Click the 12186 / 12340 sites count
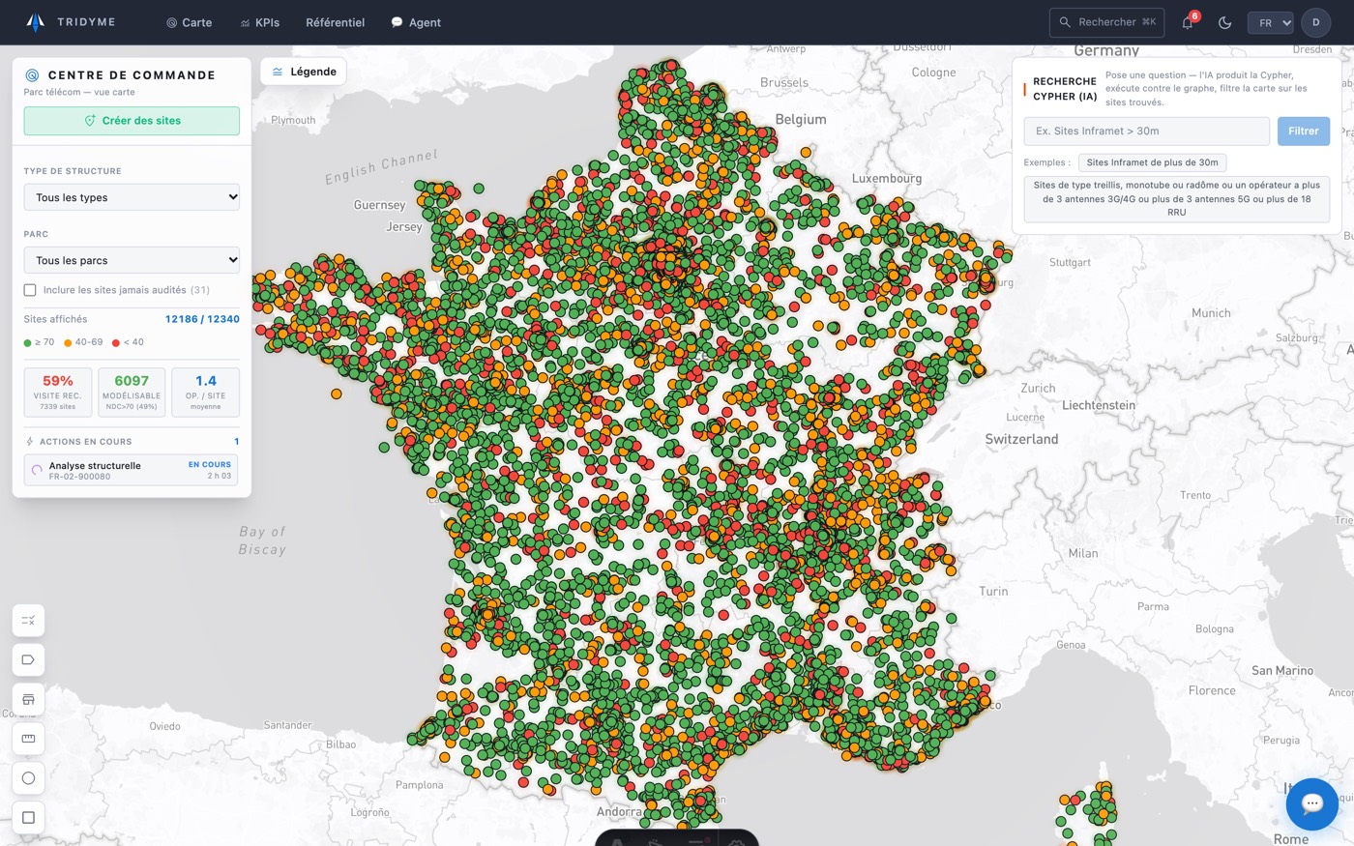Image resolution: width=1354 pixels, height=846 pixels. tap(202, 319)
